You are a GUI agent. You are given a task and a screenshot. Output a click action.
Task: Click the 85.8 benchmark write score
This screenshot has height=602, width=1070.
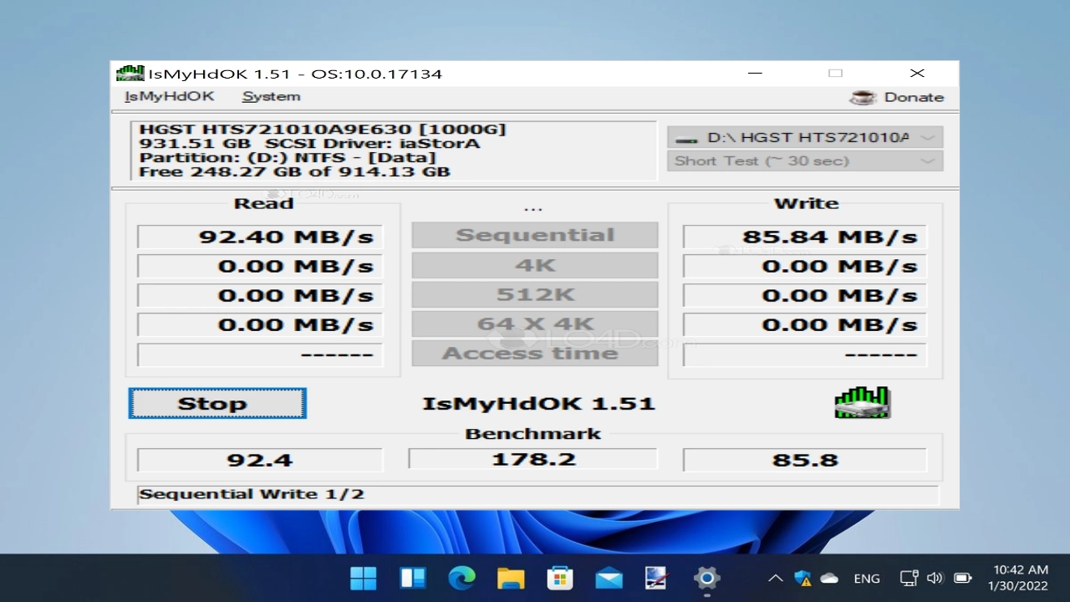805,460
